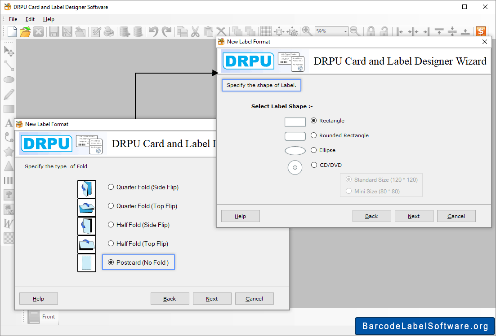
Task: Select the Barcode tool
Action: [x=9, y=180]
